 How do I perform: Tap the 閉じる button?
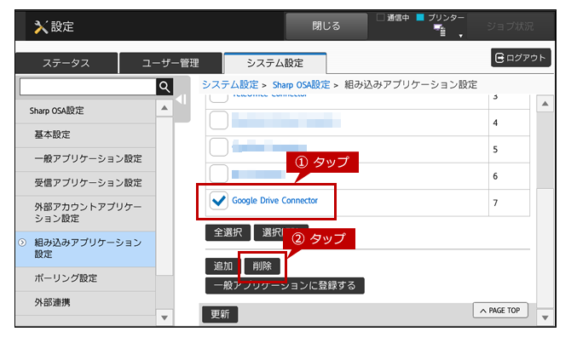[x=326, y=26]
